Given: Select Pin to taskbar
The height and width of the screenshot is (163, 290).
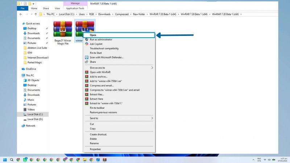Looking at the screenshot, I should [119, 108].
